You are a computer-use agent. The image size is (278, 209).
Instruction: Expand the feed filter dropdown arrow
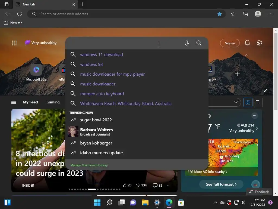[236, 102]
